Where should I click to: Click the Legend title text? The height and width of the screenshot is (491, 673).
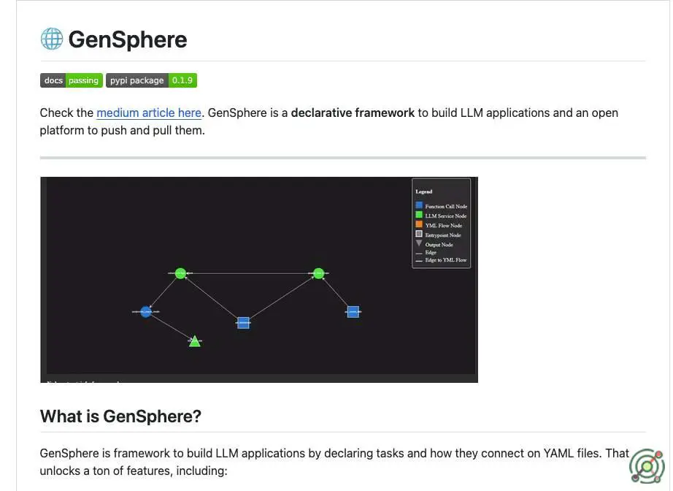pos(423,191)
